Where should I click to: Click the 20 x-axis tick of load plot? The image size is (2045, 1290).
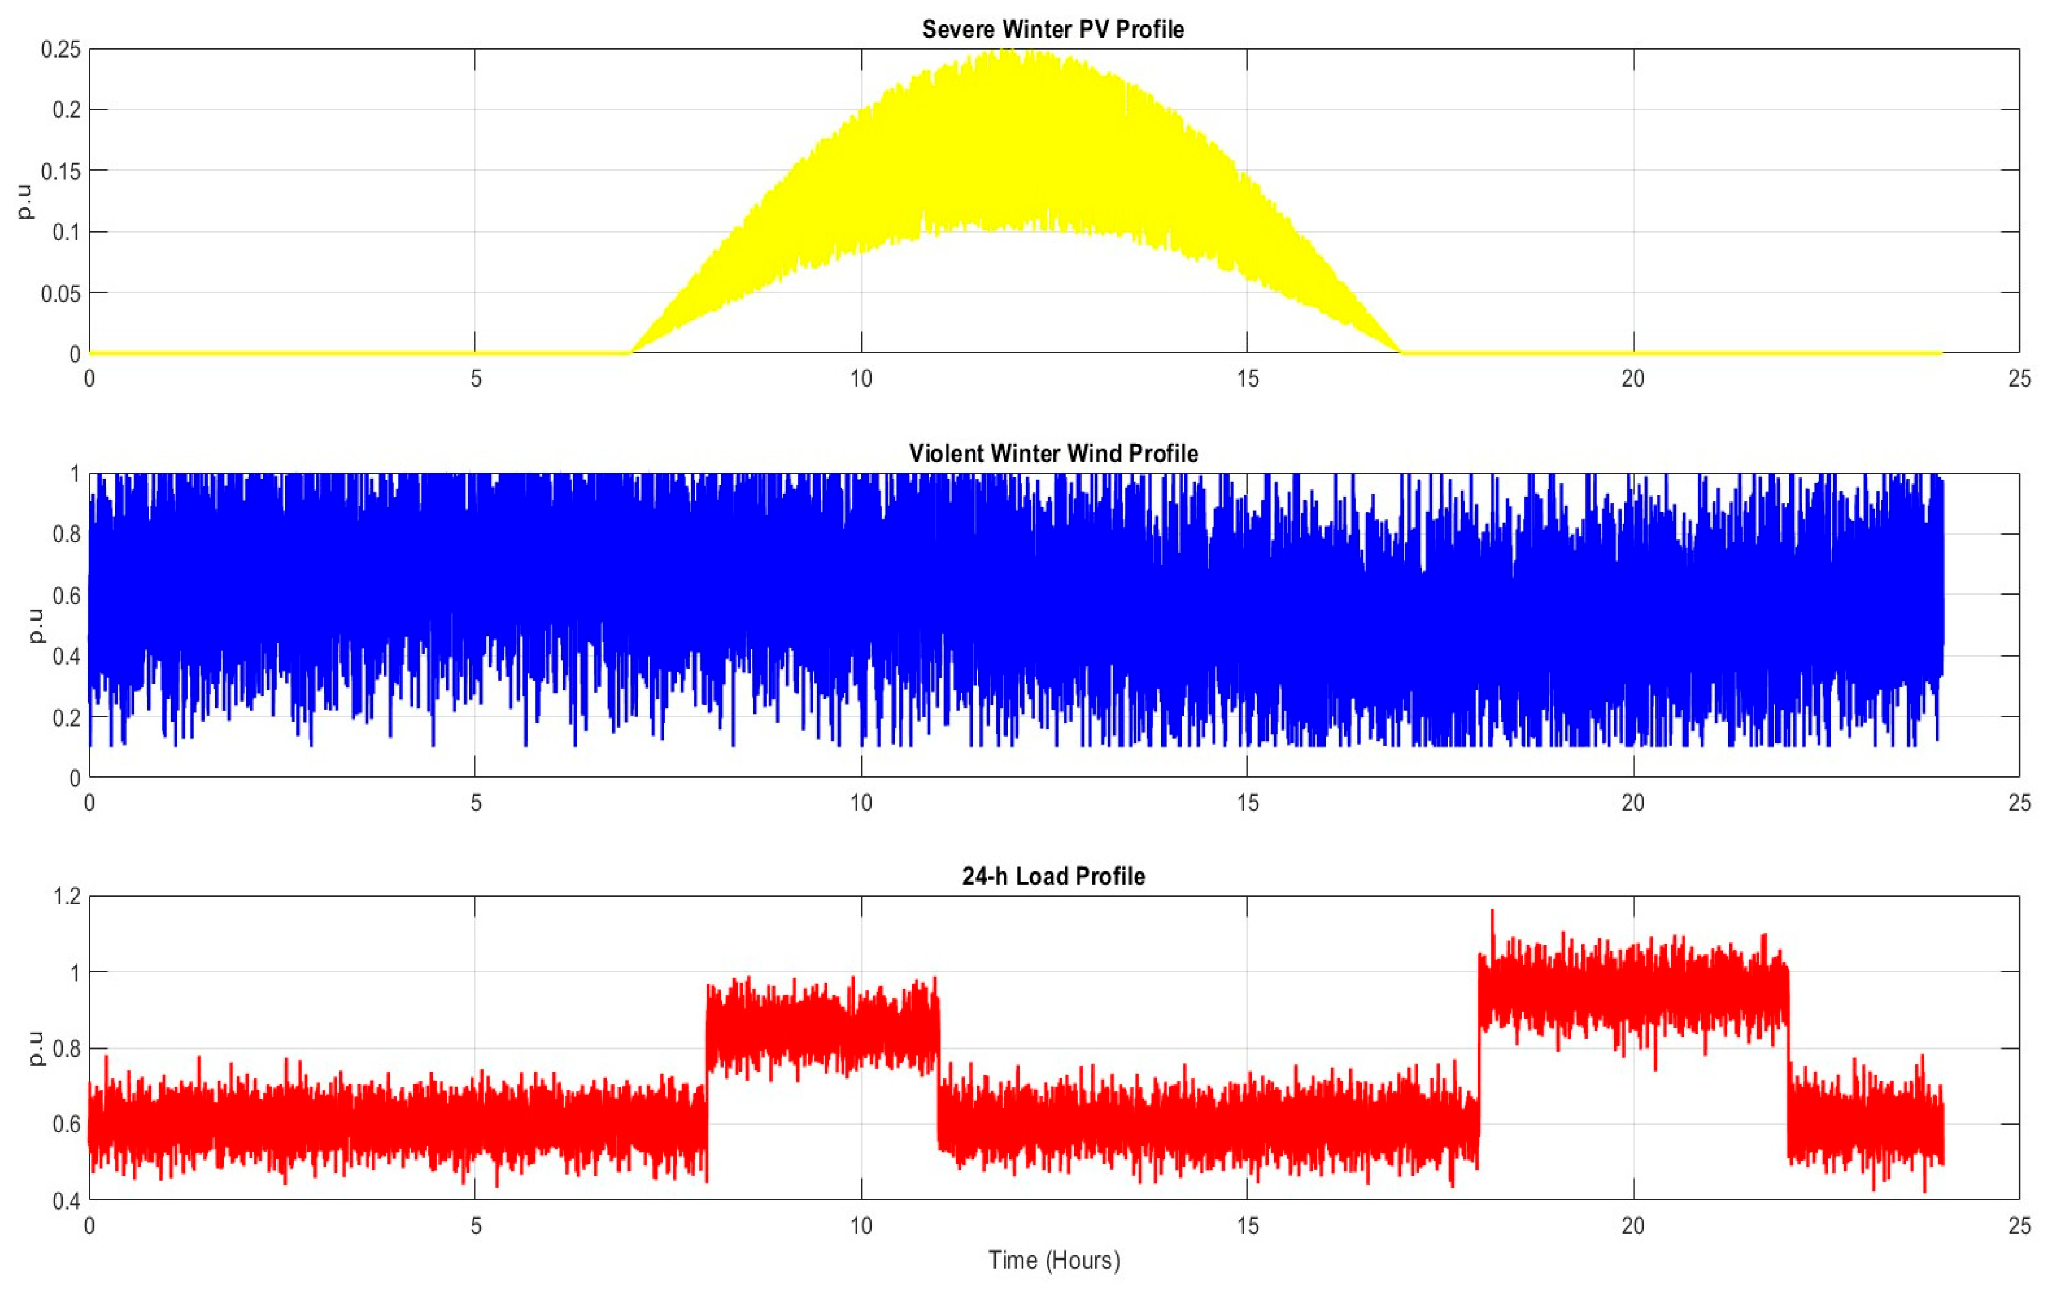click(x=1633, y=1226)
